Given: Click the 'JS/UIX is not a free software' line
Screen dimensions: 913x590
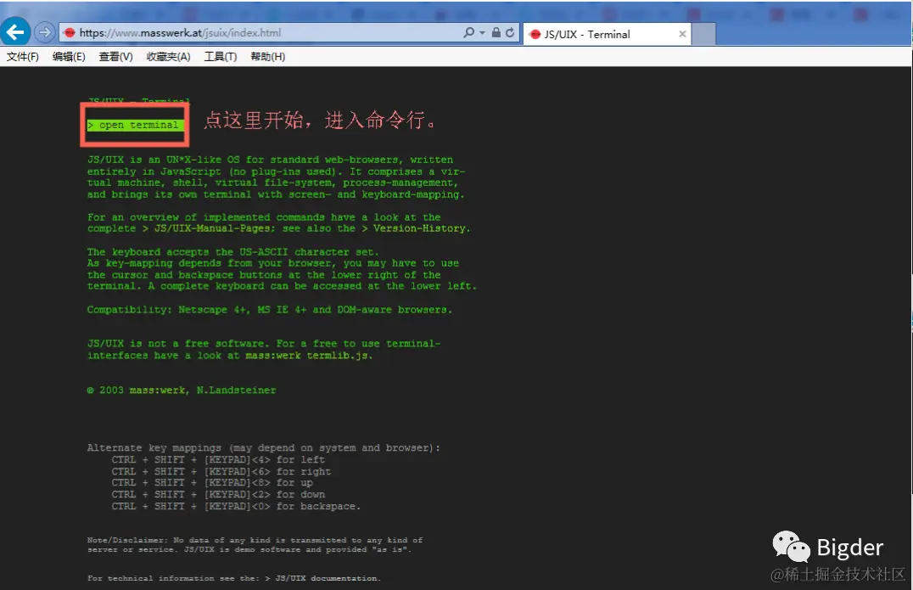Looking at the screenshot, I should coord(264,344).
